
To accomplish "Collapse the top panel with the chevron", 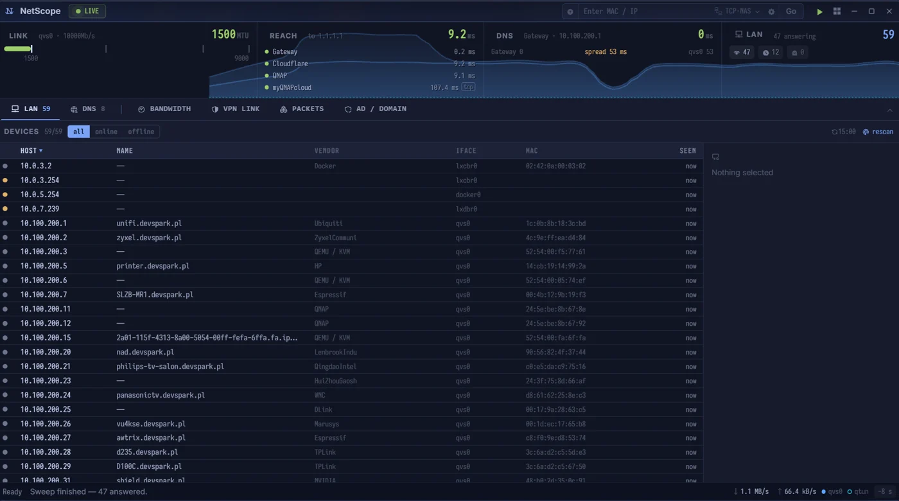I will [x=889, y=110].
